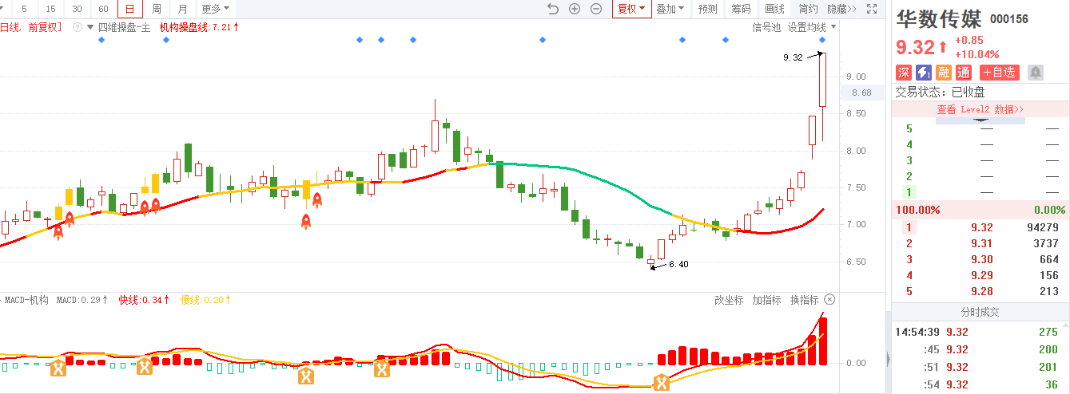Click the undo arrow icon in chart toolbar
Image resolution: width=1070 pixels, height=394 pixels.
point(553,9)
